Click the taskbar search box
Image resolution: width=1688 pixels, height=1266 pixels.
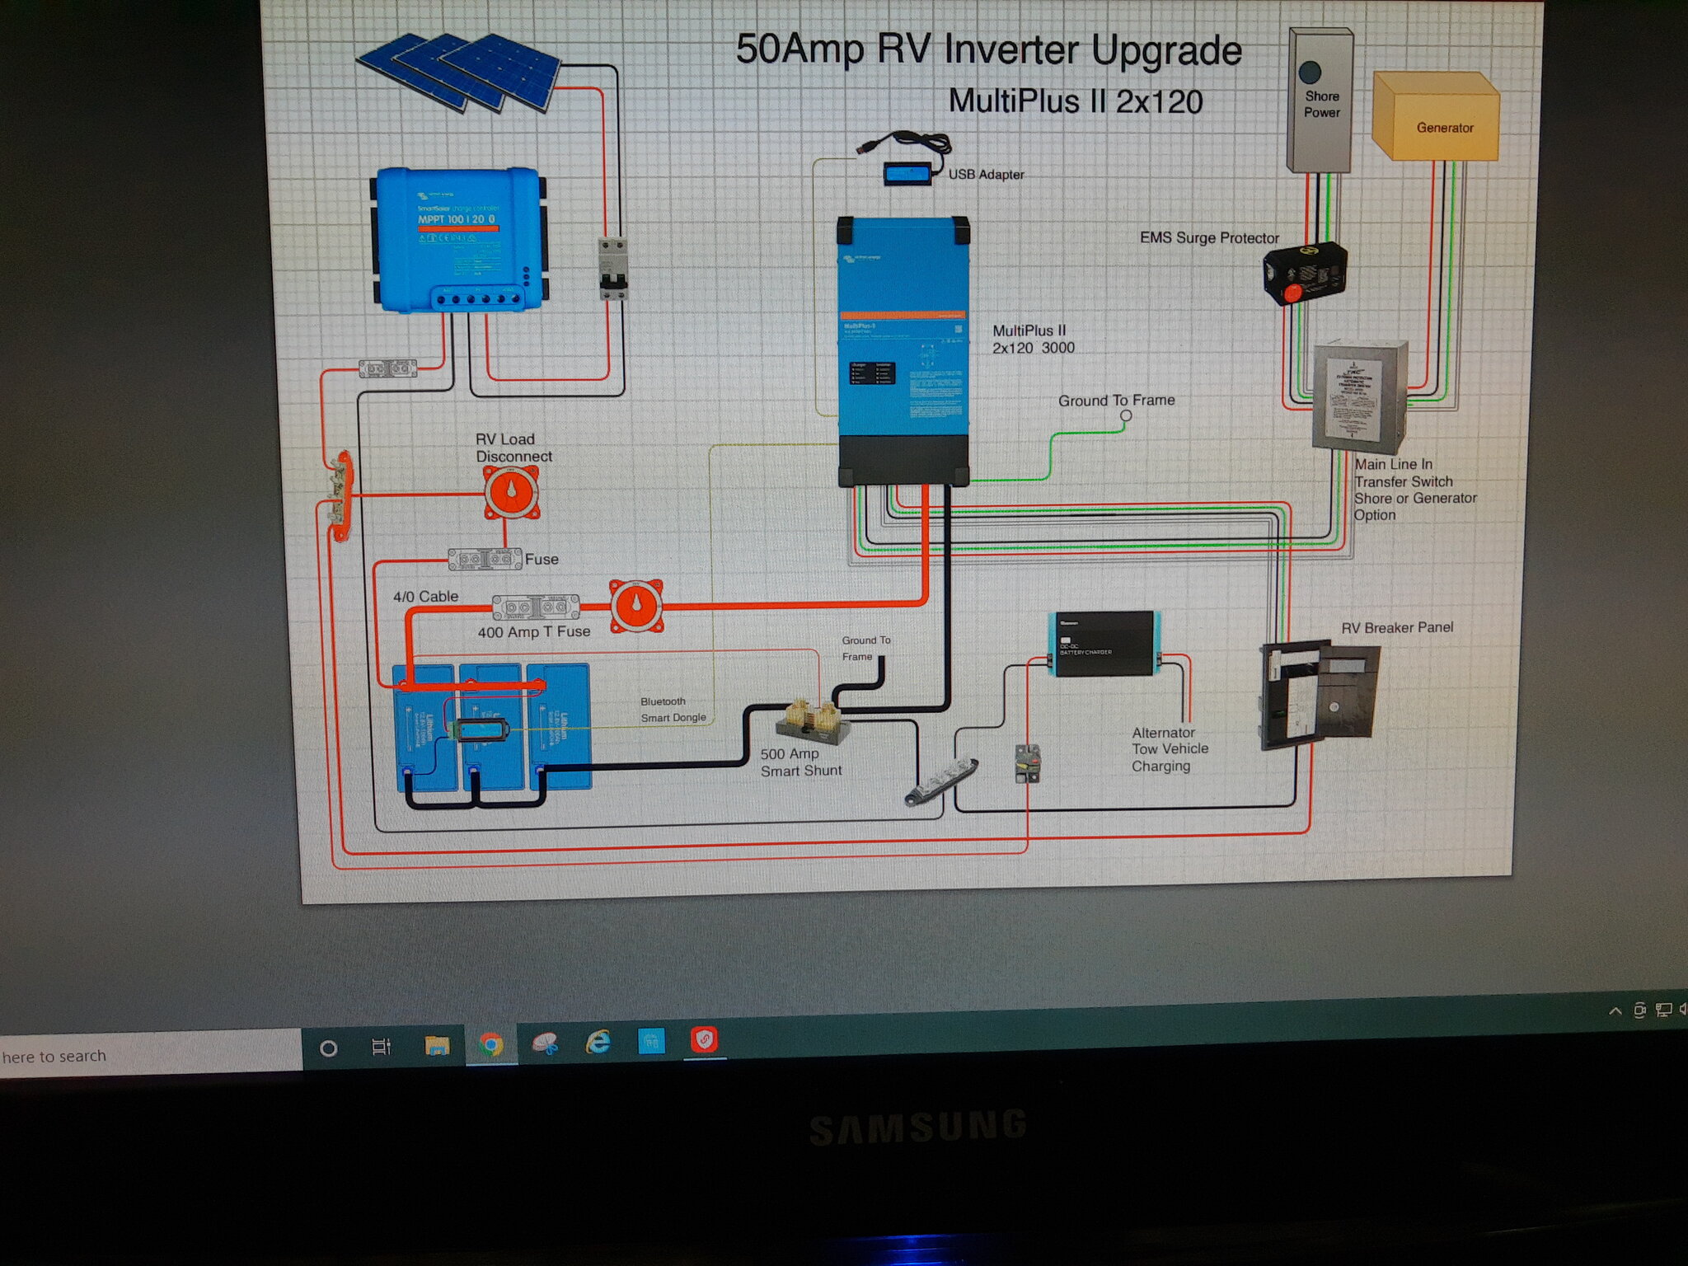(151, 1055)
